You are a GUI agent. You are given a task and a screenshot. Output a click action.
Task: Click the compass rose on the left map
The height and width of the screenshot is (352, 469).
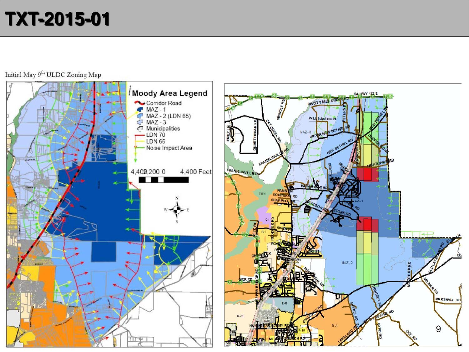[177, 210]
